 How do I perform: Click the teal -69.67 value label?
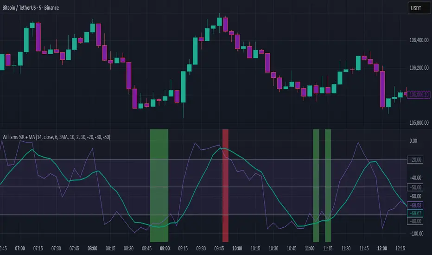tap(414, 213)
